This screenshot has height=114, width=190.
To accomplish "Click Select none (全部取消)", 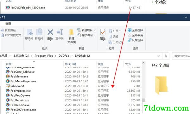I will click(135, 35).
